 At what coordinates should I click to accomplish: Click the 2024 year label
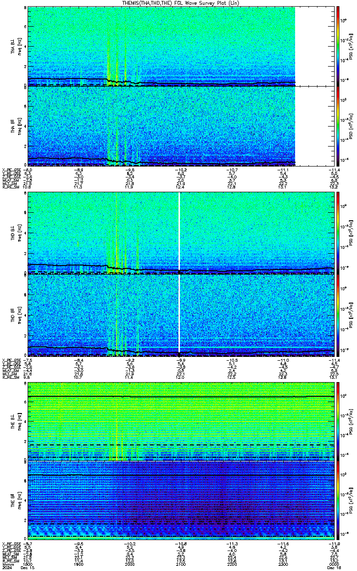pyautogui.click(x=6, y=567)
